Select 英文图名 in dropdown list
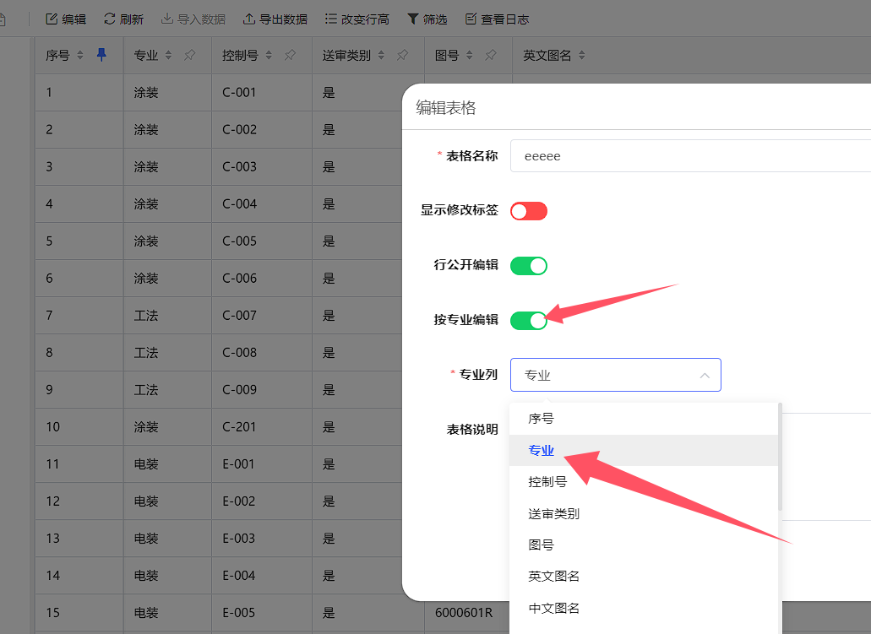The height and width of the screenshot is (634, 871). tap(643, 577)
